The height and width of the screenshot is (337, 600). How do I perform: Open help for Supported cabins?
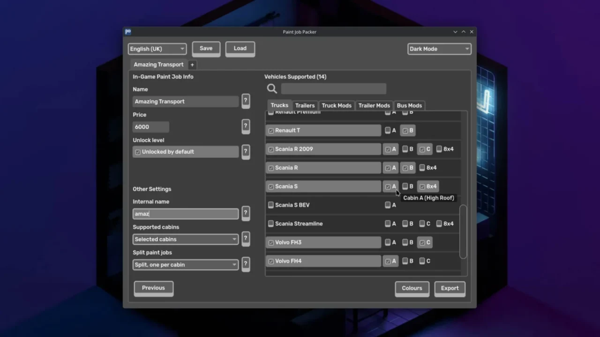point(245,239)
